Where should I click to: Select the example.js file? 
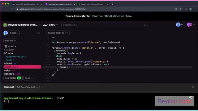22,67
